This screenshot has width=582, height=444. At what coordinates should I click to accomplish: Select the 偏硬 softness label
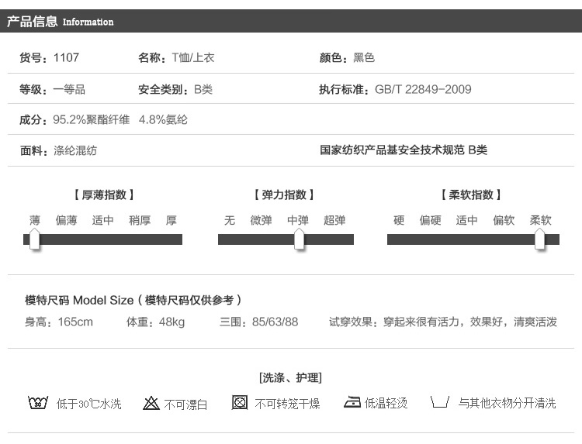[431, 221]
